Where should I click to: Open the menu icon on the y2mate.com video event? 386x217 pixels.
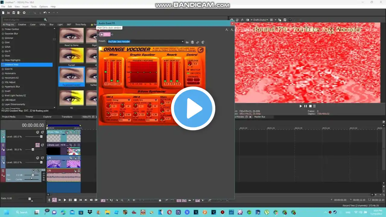pyautogui.click(x=79, y=145)
